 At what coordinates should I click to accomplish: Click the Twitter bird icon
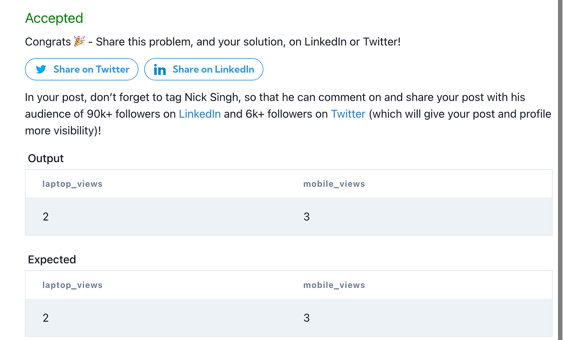click(x=41, y=69)
